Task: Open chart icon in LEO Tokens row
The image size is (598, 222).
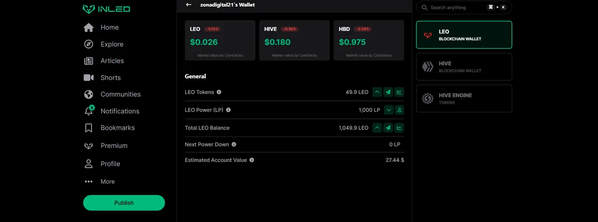Action: pyautogui.click(x=399, y=92)
